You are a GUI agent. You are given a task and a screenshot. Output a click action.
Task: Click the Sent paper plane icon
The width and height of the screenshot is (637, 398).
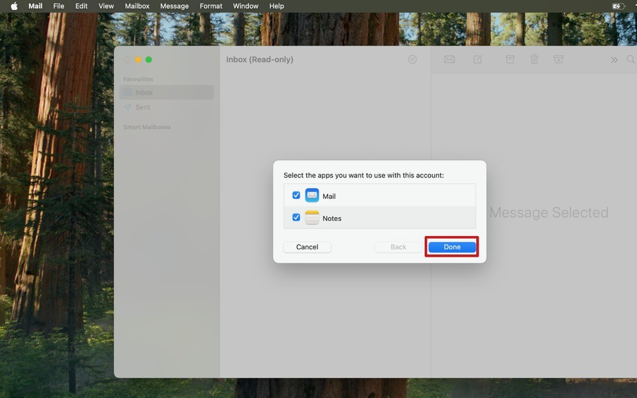coord(128,107)
